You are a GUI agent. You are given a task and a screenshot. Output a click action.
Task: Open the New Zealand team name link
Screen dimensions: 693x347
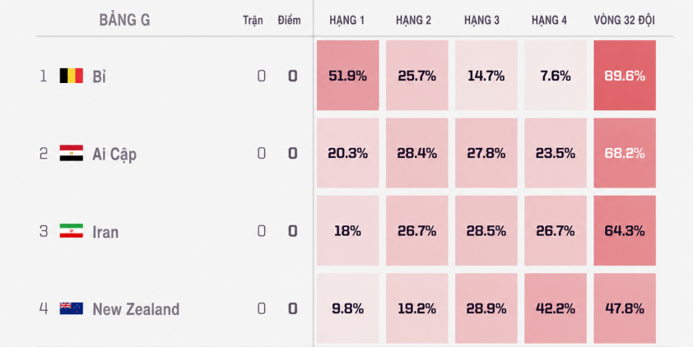point(136,308)
